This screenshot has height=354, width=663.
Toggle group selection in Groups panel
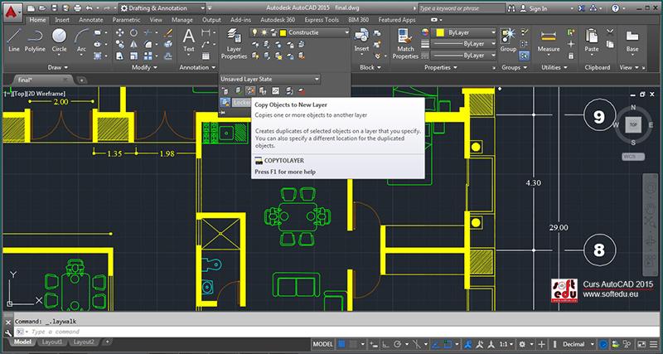524,56
